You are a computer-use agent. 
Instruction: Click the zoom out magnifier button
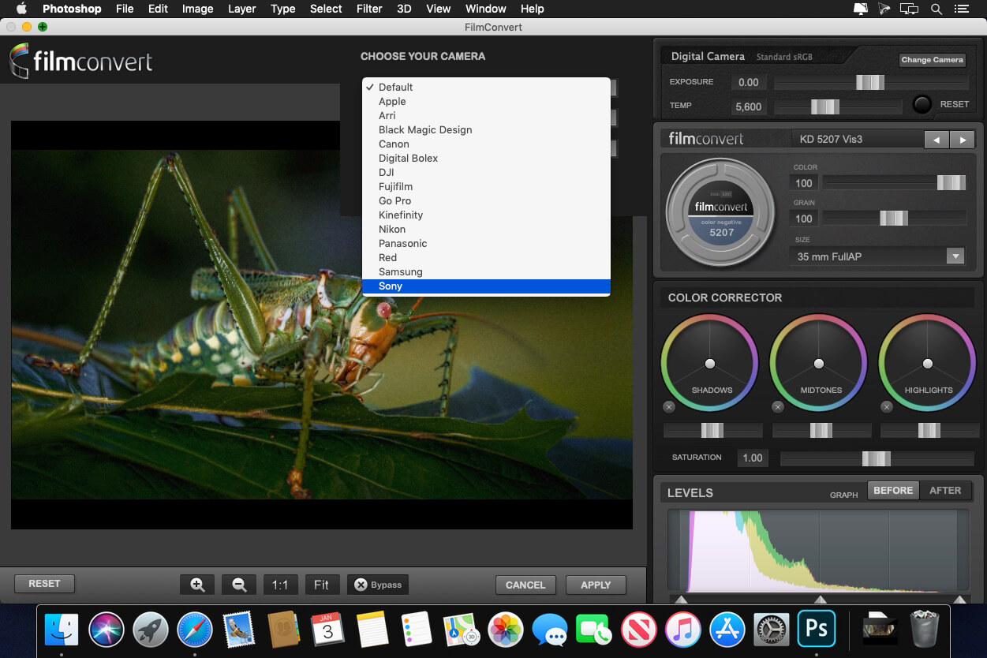239,585
